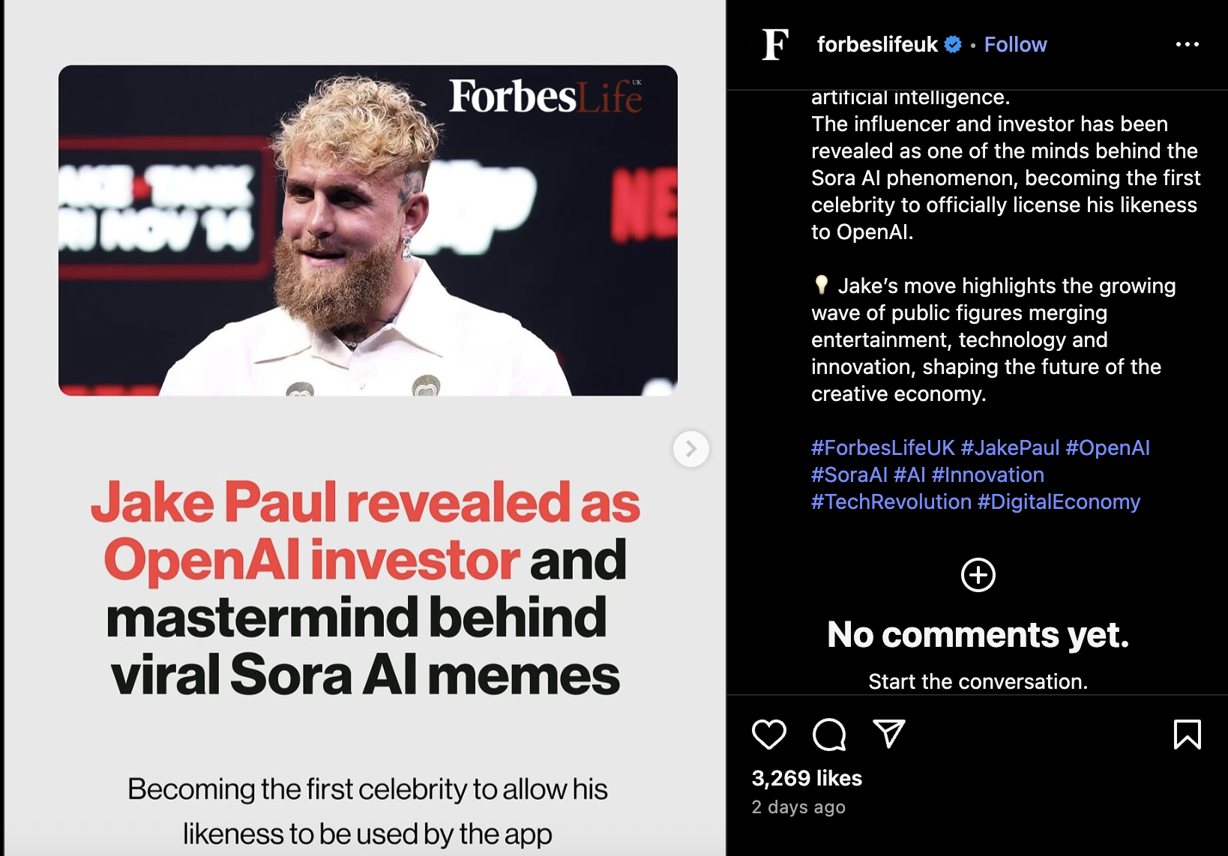Image resolution: width=1228 pixels, height=856 pixels.
Task: Open the #JakePaul hashtag
Action: 1010,448
